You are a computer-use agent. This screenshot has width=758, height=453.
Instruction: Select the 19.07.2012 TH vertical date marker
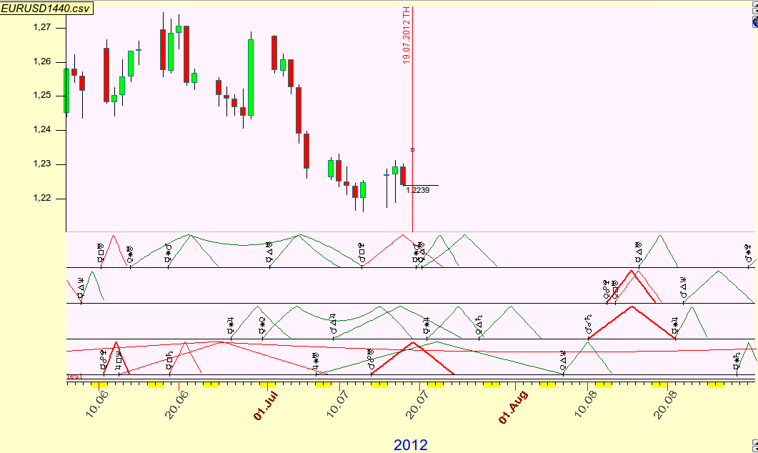coord(406,36)
